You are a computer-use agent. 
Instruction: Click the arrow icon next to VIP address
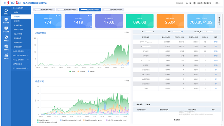[183, 32]
